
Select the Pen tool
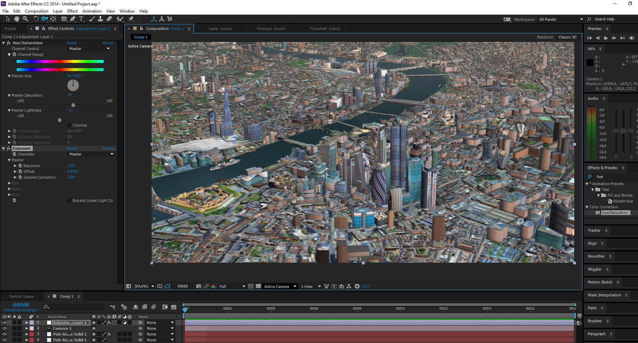coord(73,19)
